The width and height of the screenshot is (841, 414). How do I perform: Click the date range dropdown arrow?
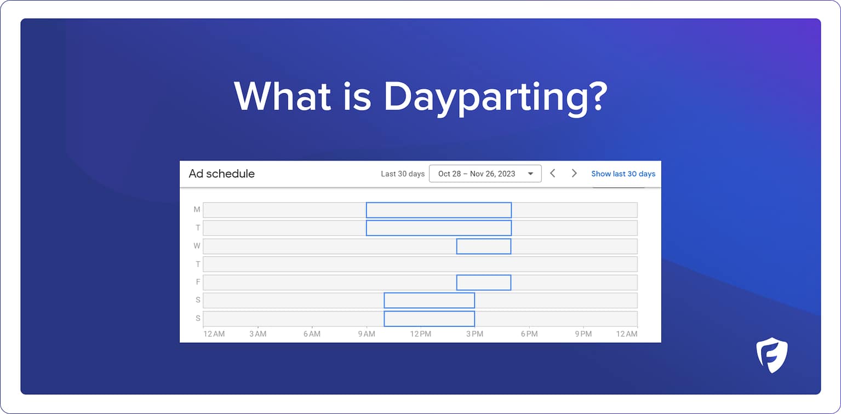point(530,173)
